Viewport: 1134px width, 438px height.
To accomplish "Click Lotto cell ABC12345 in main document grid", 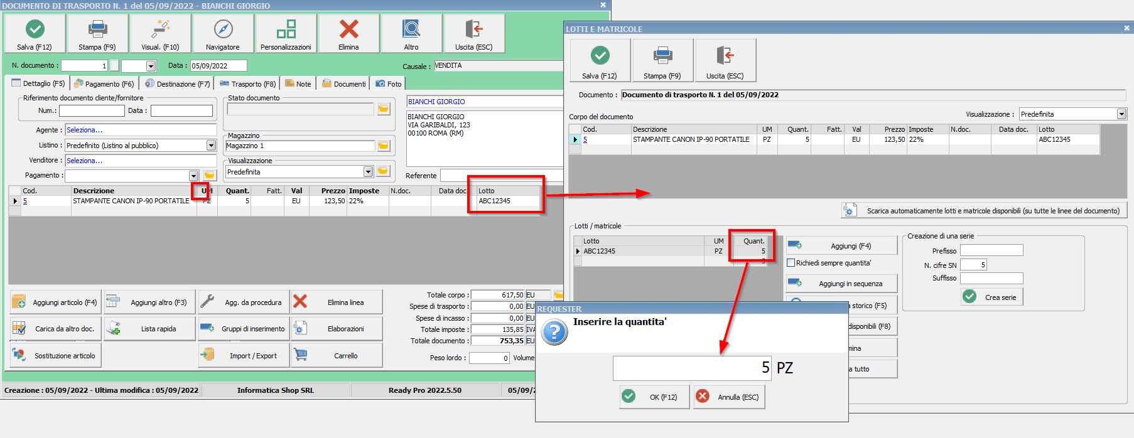I will pyautogui.click(x=508, y=201).
